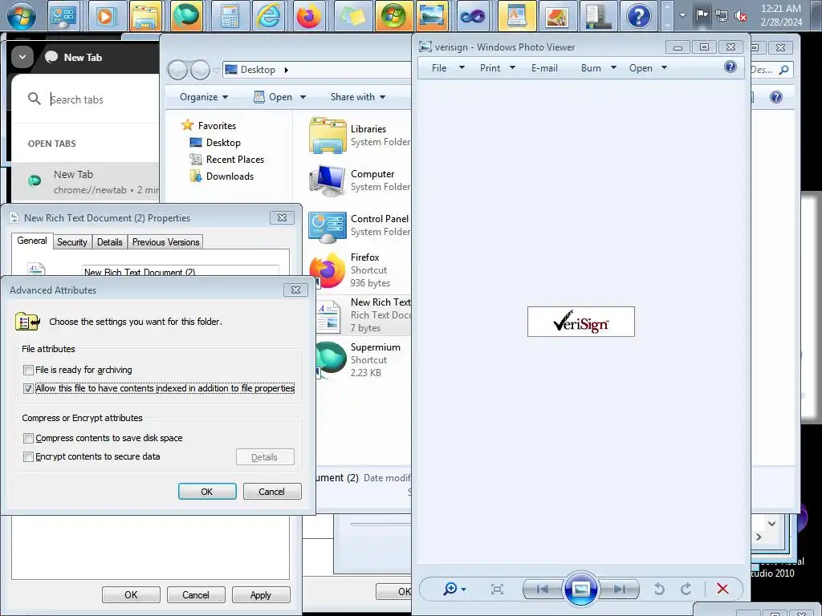Switch to Details tab in Properties
The width and height of the screenshot is (822, 616).
click(109, 242)
